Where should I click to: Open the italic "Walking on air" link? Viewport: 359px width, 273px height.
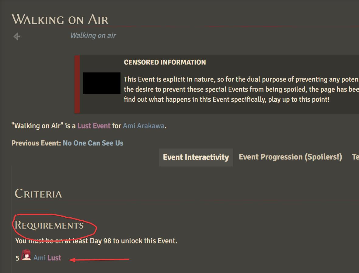point(93,35)
